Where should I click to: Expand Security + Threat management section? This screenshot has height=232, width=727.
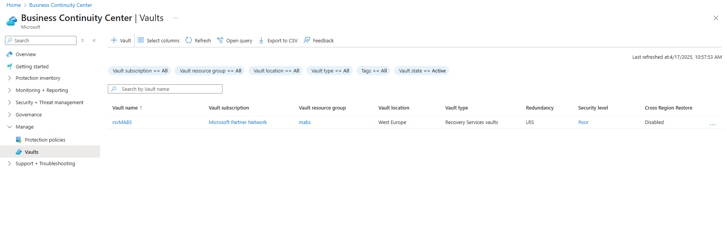point(10,103)
